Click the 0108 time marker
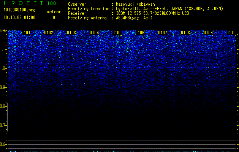This screenshot has height=152, width=239. [x=185, y=33]
